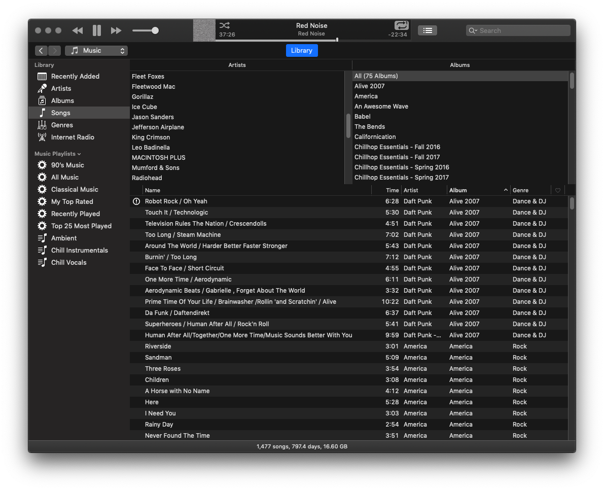The height and width of the screenshot is (490, 604).
Task: Select the Californication album
Action: coord(460,137)
